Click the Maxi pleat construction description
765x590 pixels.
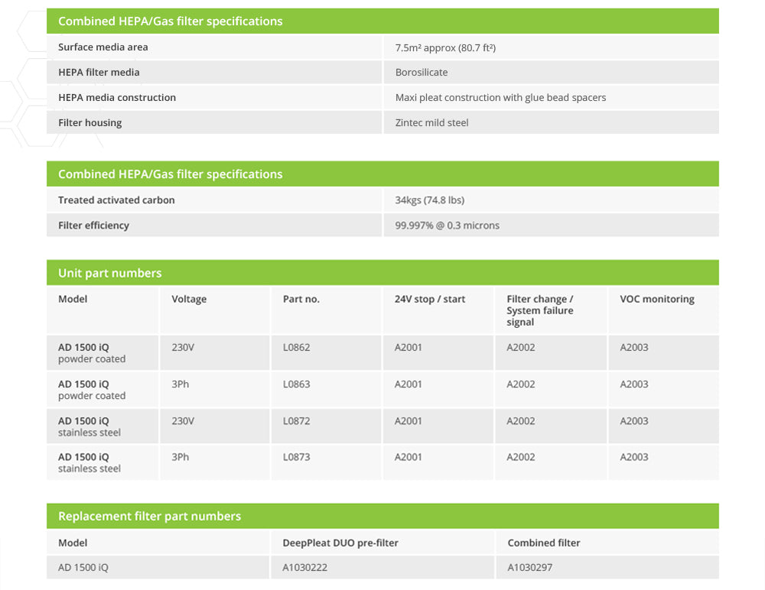coord(500,98)
